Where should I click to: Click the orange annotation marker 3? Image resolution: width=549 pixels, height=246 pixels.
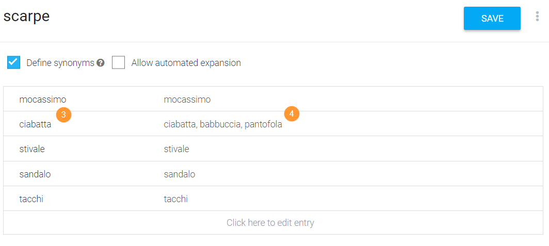tap(64, 114)
